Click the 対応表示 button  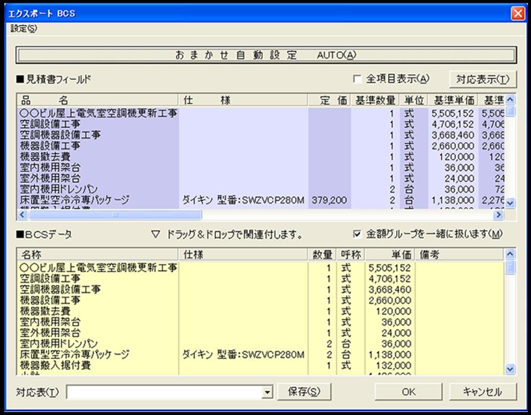tap(482, 79)
